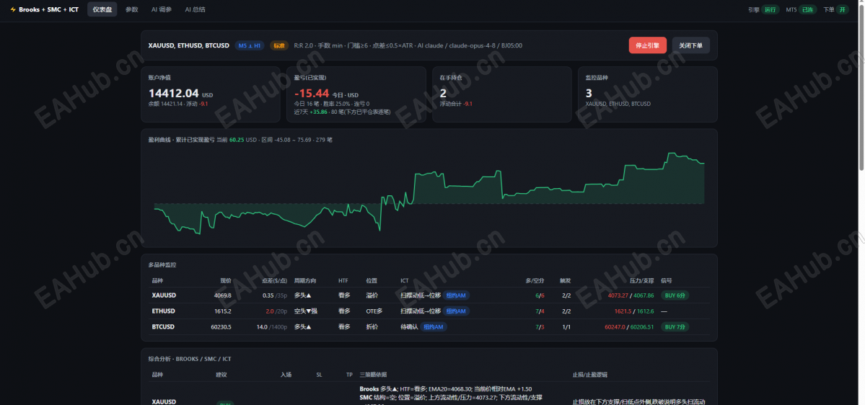Image resolution: width=865 pixels, height=405 pixels.
Task: Click the monitored symbols count 3
Action: tap(589, 94)
